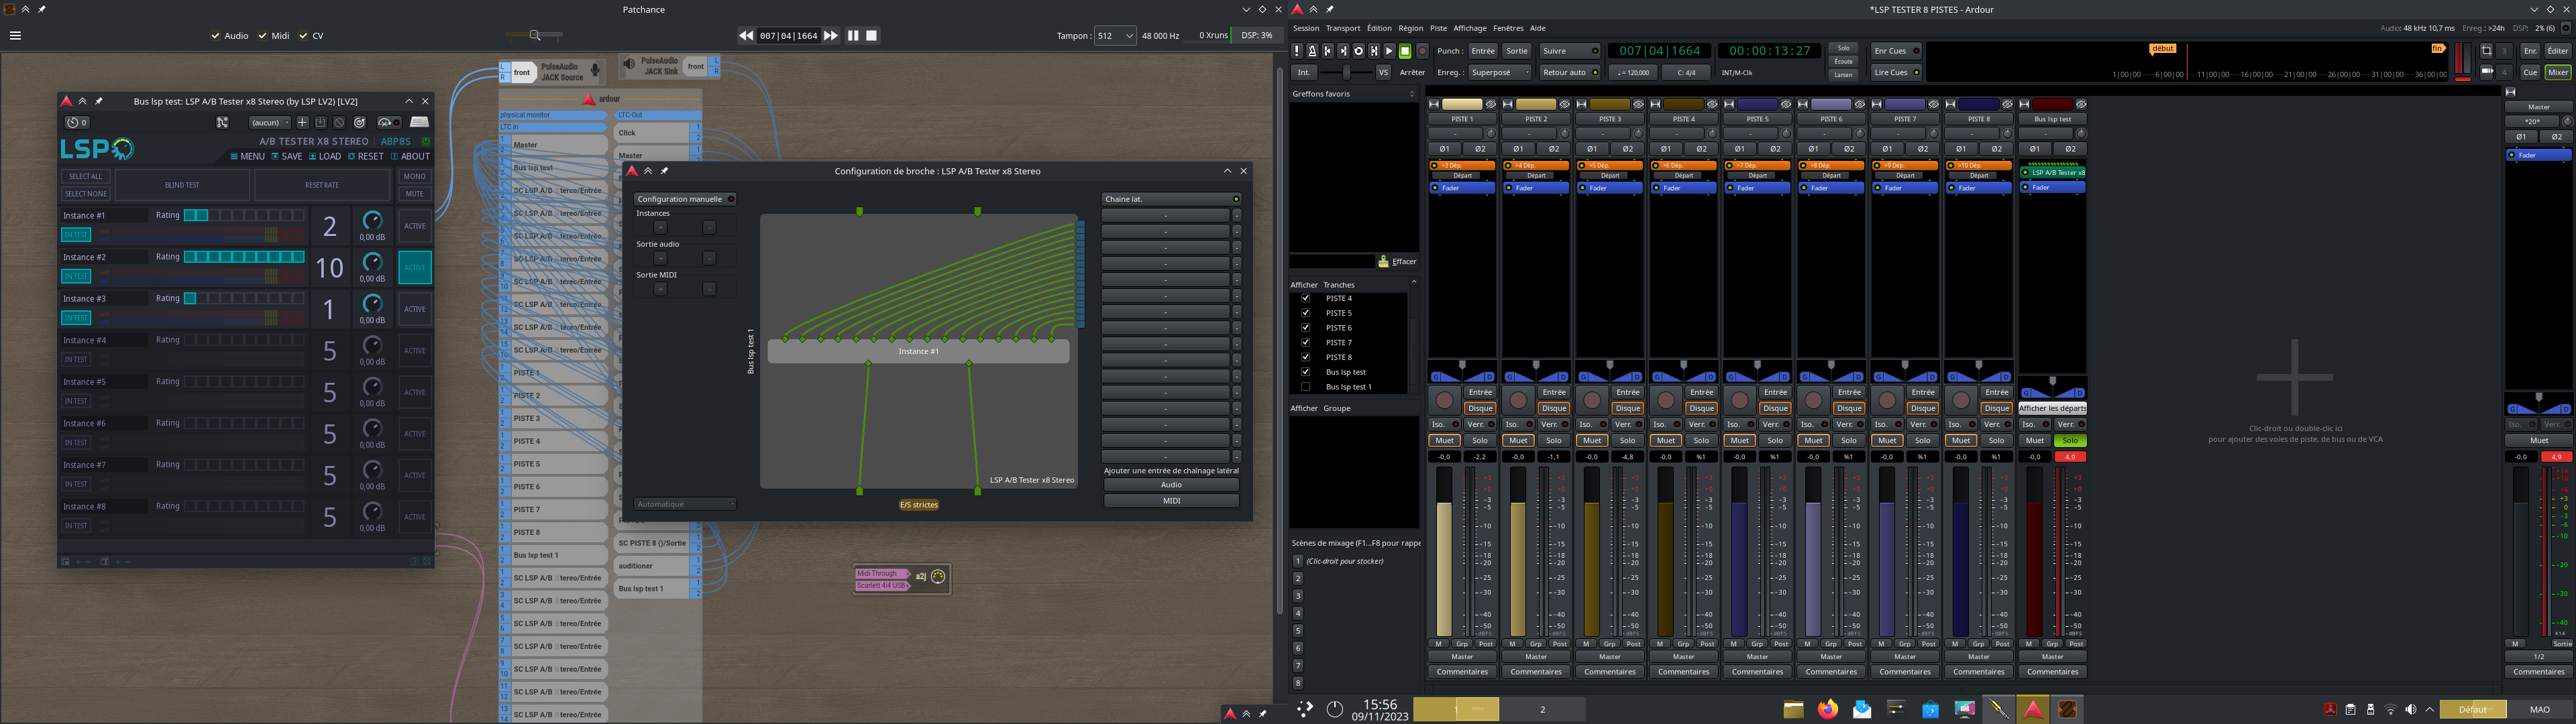Open the (aucun) preset dropdown
Viewport: 2576px width, 724px height.
(x=270, y=123)
